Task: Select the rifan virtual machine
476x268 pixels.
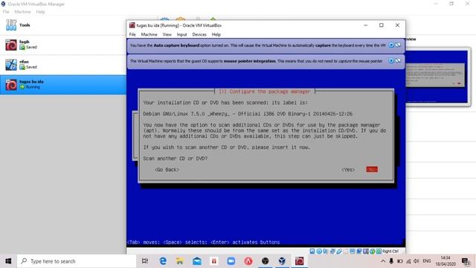Action: [63, 65]
